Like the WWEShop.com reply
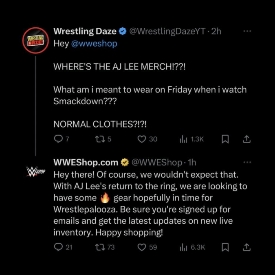Screen dimensions: 275x275 click(x=142, y=247)
